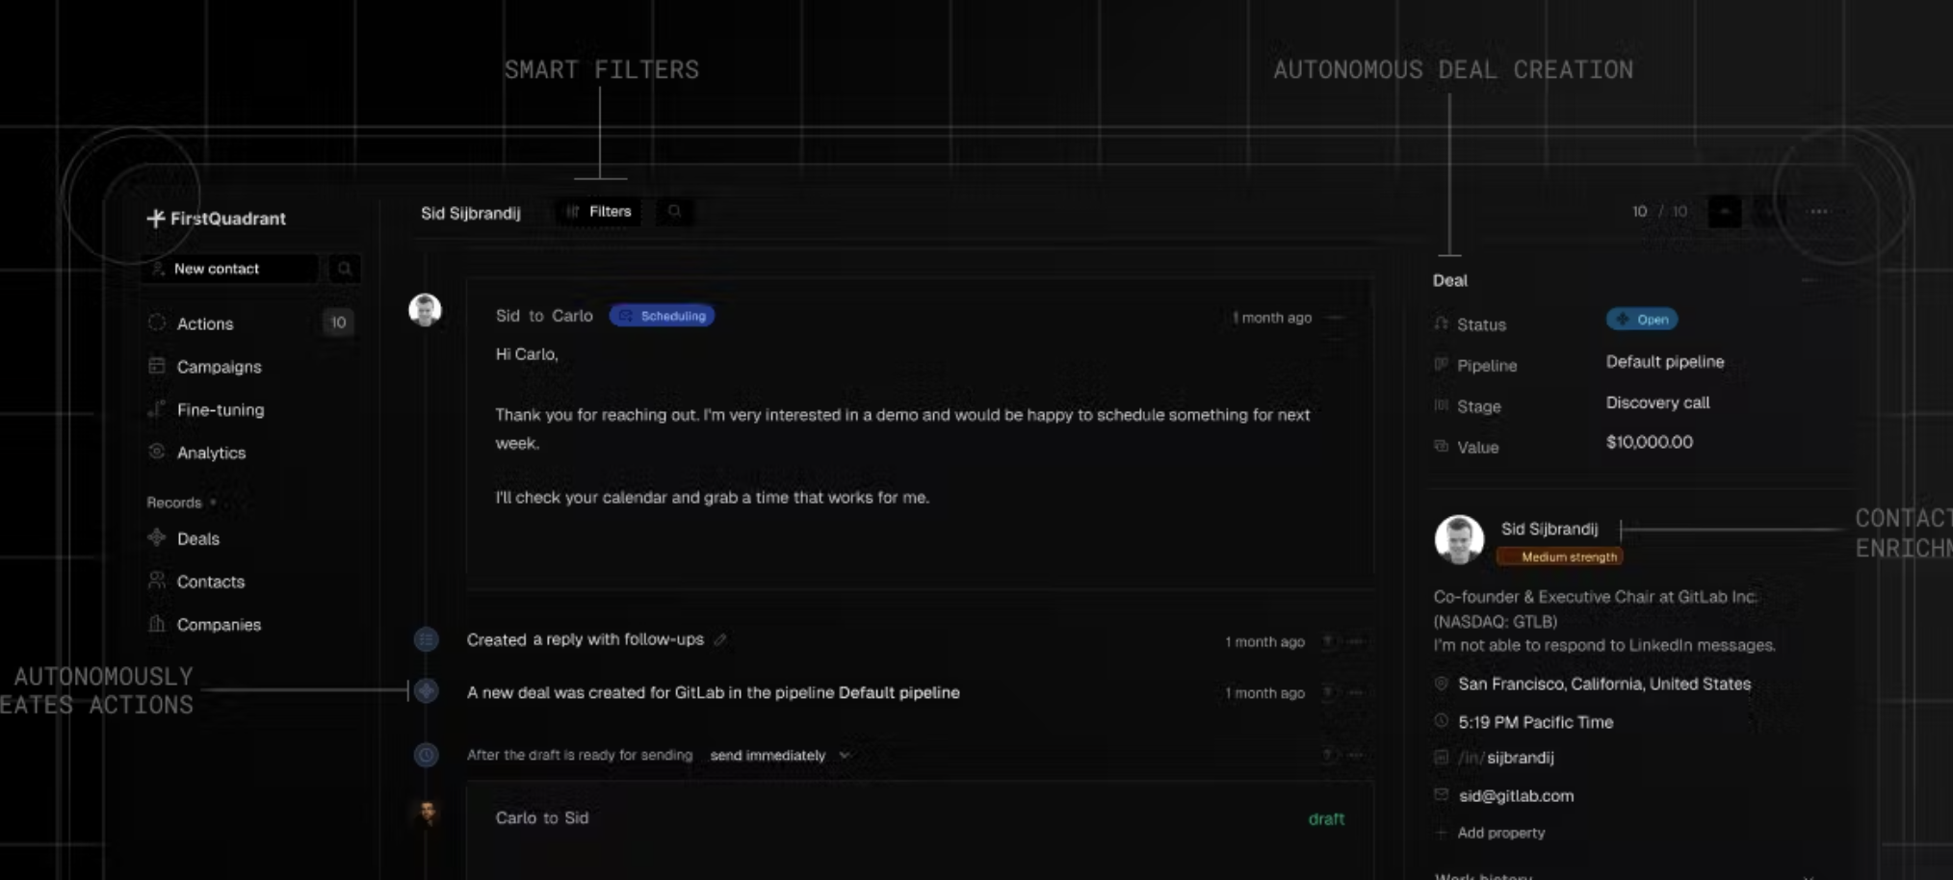Click the clock icon on the draft sending row
The height and width of the screenshot is (880, 1953).
pyautogui.click(x=426, y=755)
